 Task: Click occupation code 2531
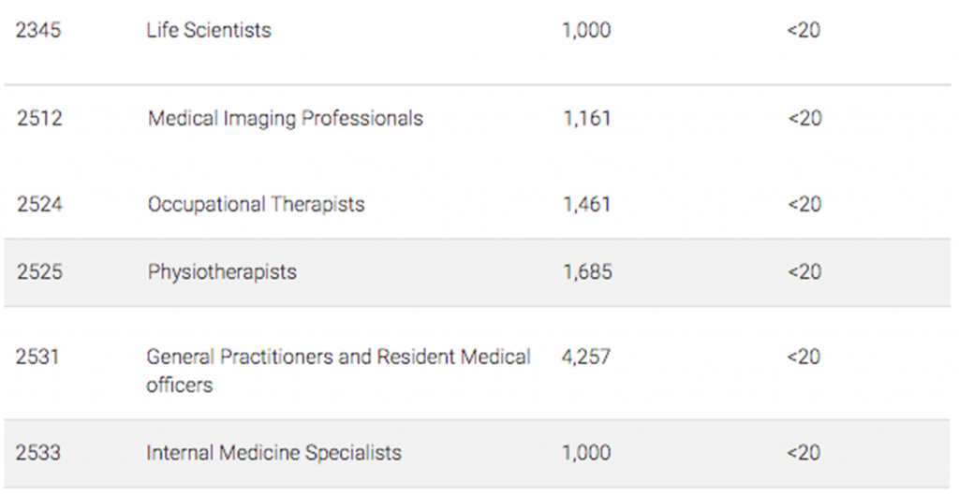point(38,357)
